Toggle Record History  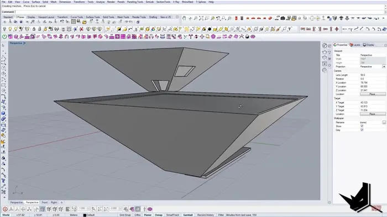click(x=205, y=215)
